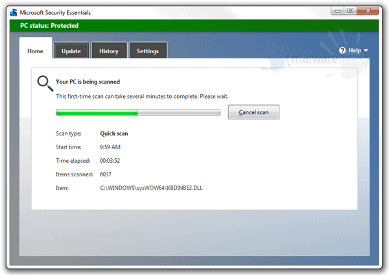Cancel the running scan
Screen dimensions: 389x275
pos(253,112)
